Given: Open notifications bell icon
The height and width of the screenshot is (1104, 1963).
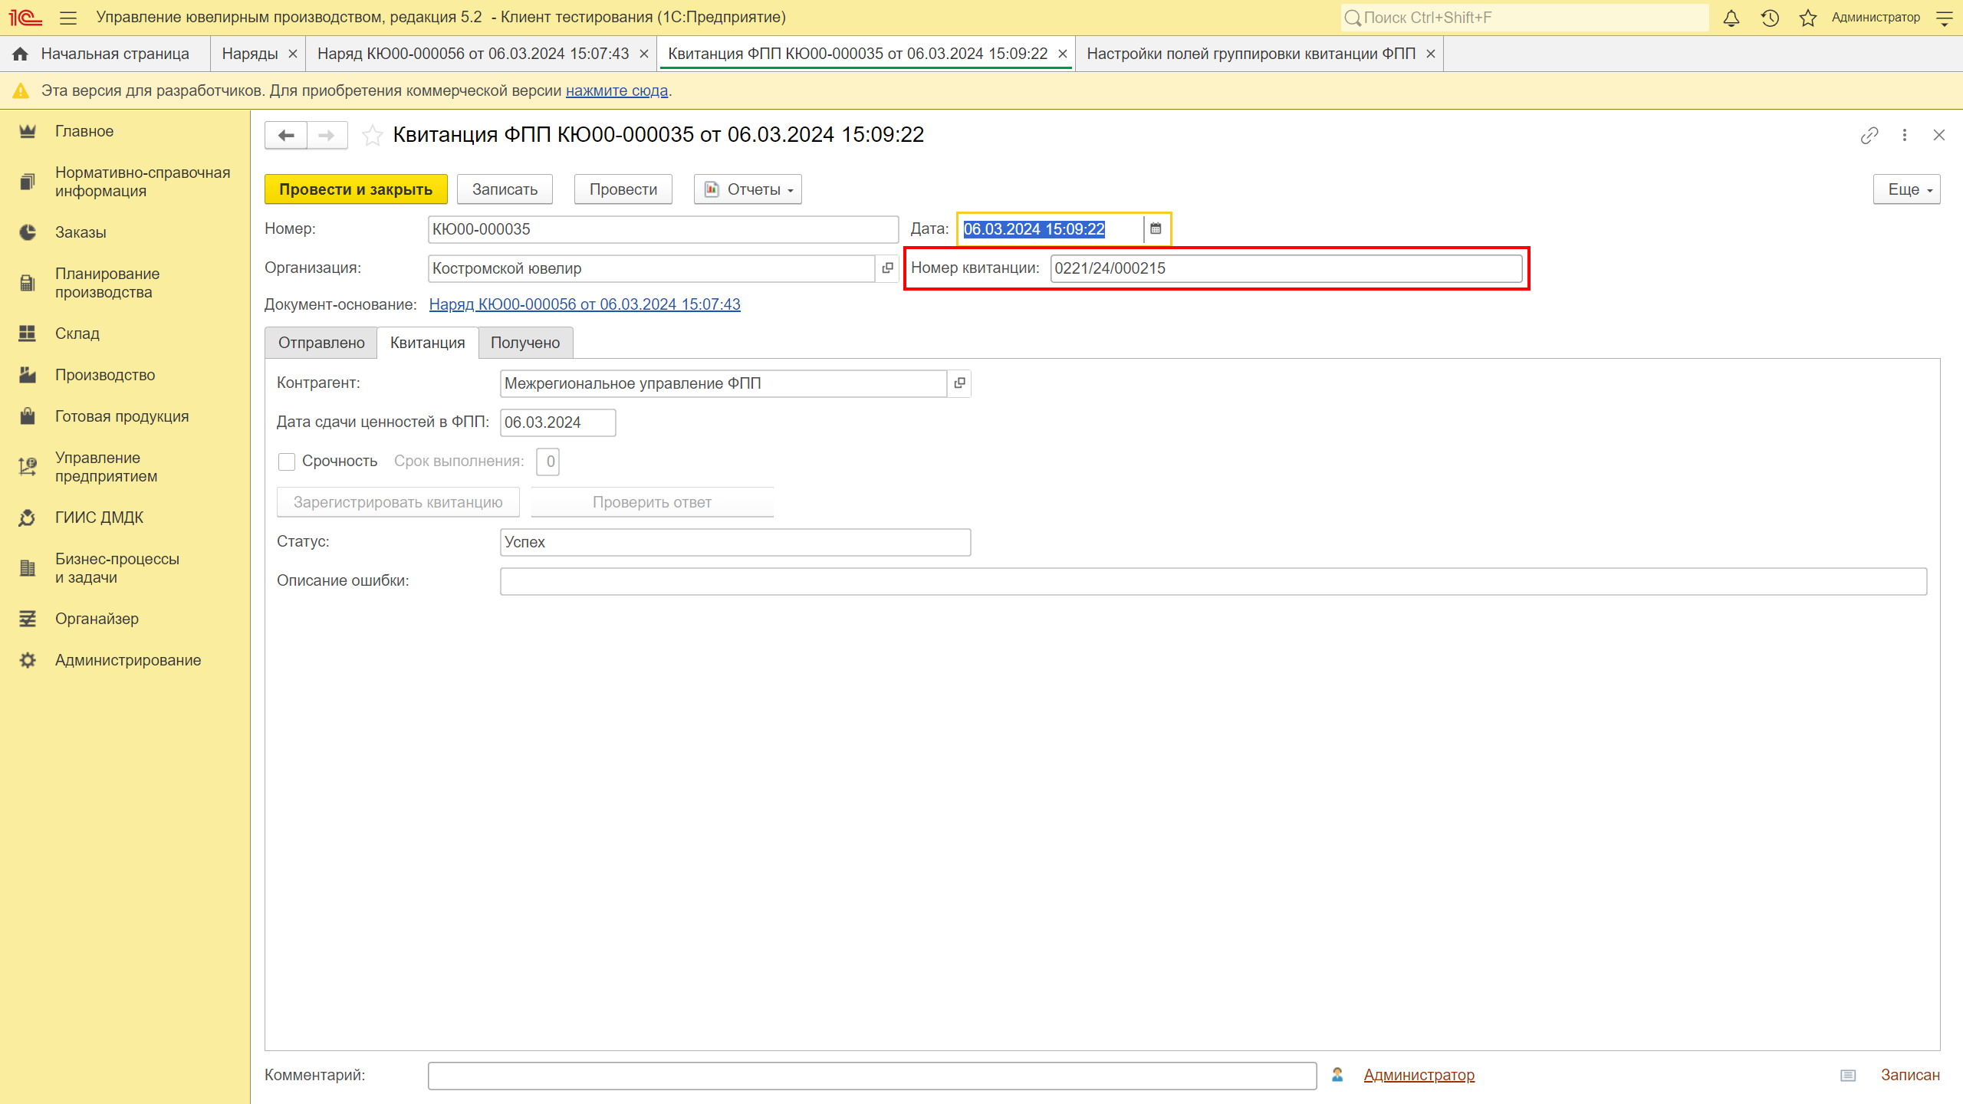Looking at the screenshot, I should tap(1731, 18).
